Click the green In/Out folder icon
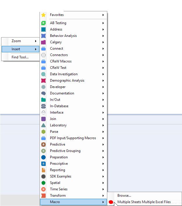Screen dimensions: 182x206 tap(43, 100)
